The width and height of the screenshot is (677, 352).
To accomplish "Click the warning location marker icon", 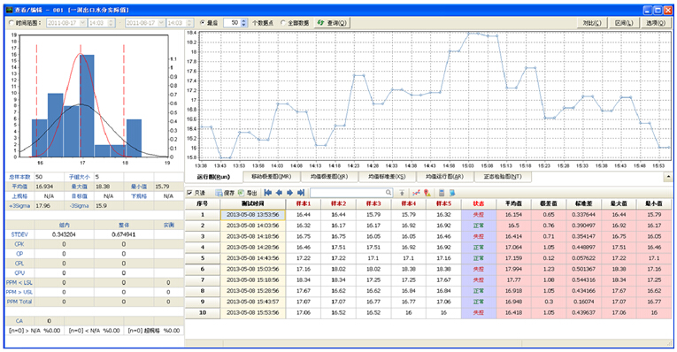I will click(427, 193).
